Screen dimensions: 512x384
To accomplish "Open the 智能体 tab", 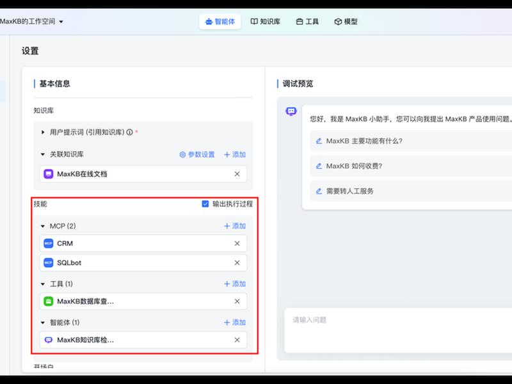I will click(220, 22).
